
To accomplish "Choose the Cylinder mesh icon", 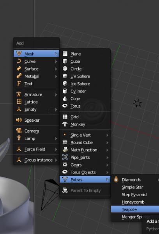I will tap(65, 91).
